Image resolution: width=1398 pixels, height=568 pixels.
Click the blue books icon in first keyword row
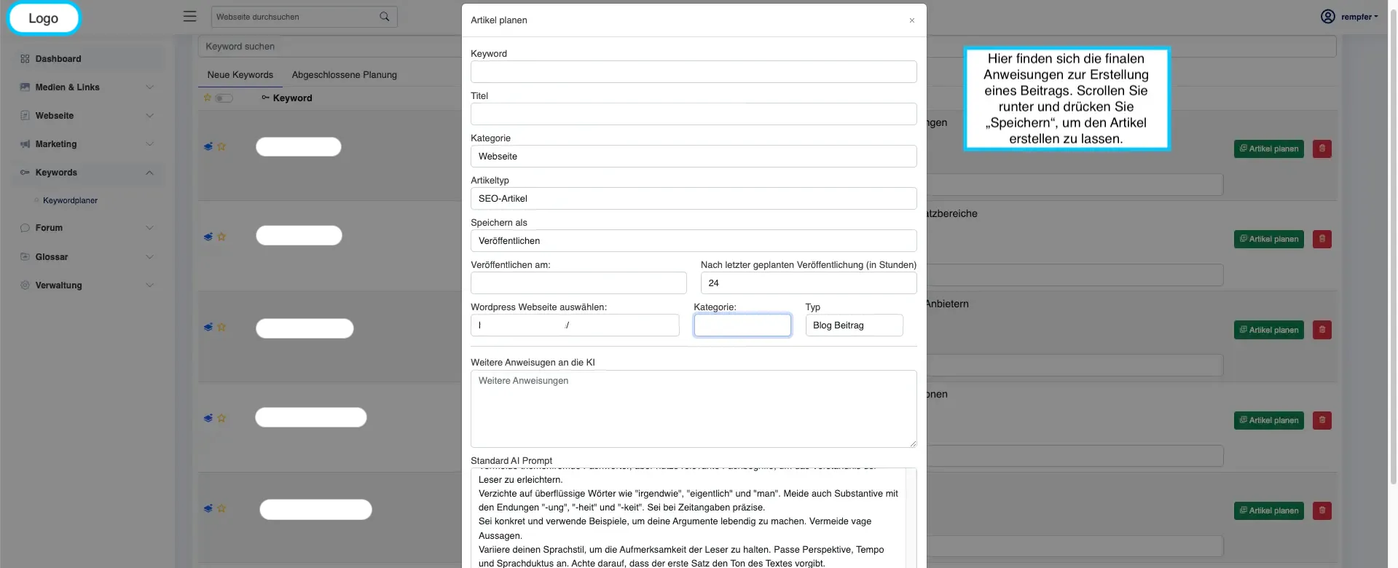(x=208, y=146)
